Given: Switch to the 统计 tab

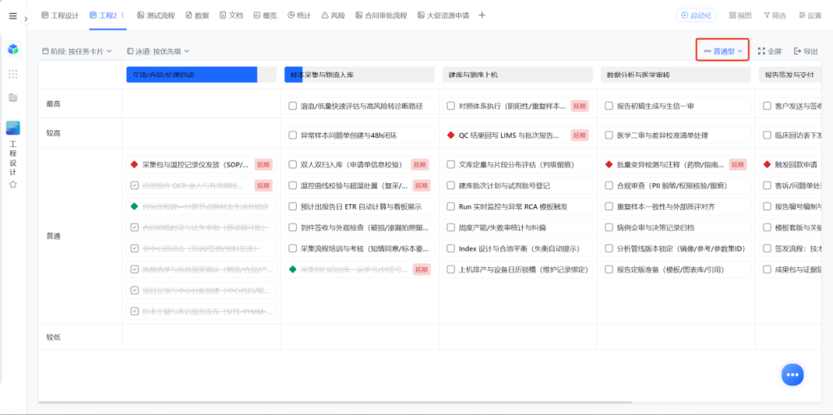Looking at the screenshot, I should click(299, 15).
